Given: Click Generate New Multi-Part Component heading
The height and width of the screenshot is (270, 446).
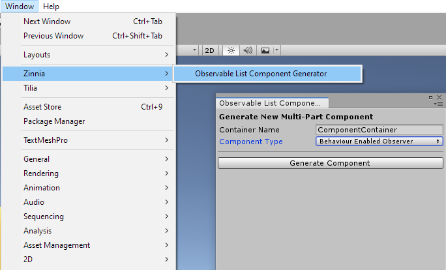Looking at the screenshot, I should [x=296, y=117].
